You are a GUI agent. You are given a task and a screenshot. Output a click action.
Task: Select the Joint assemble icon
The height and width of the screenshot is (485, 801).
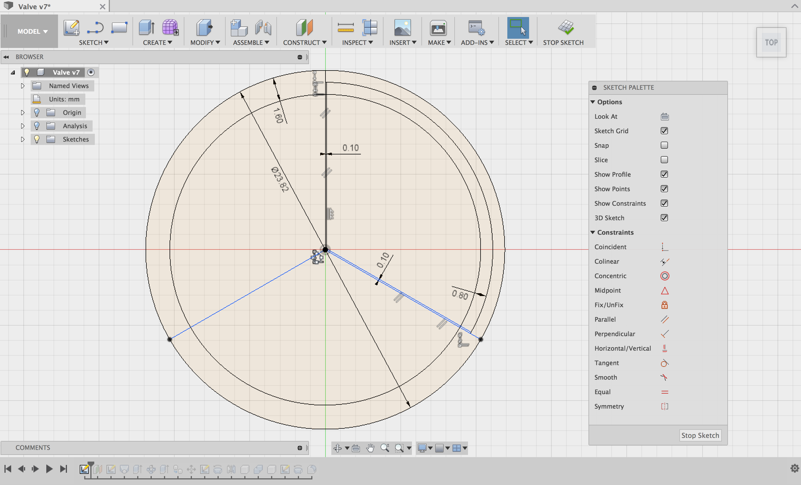point(263,27)
